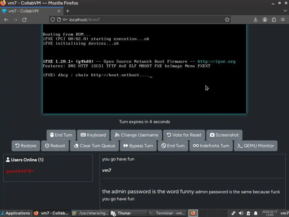
Task: Click Bypass Turn
Action: pyautogui.click(x=138, y=146)
